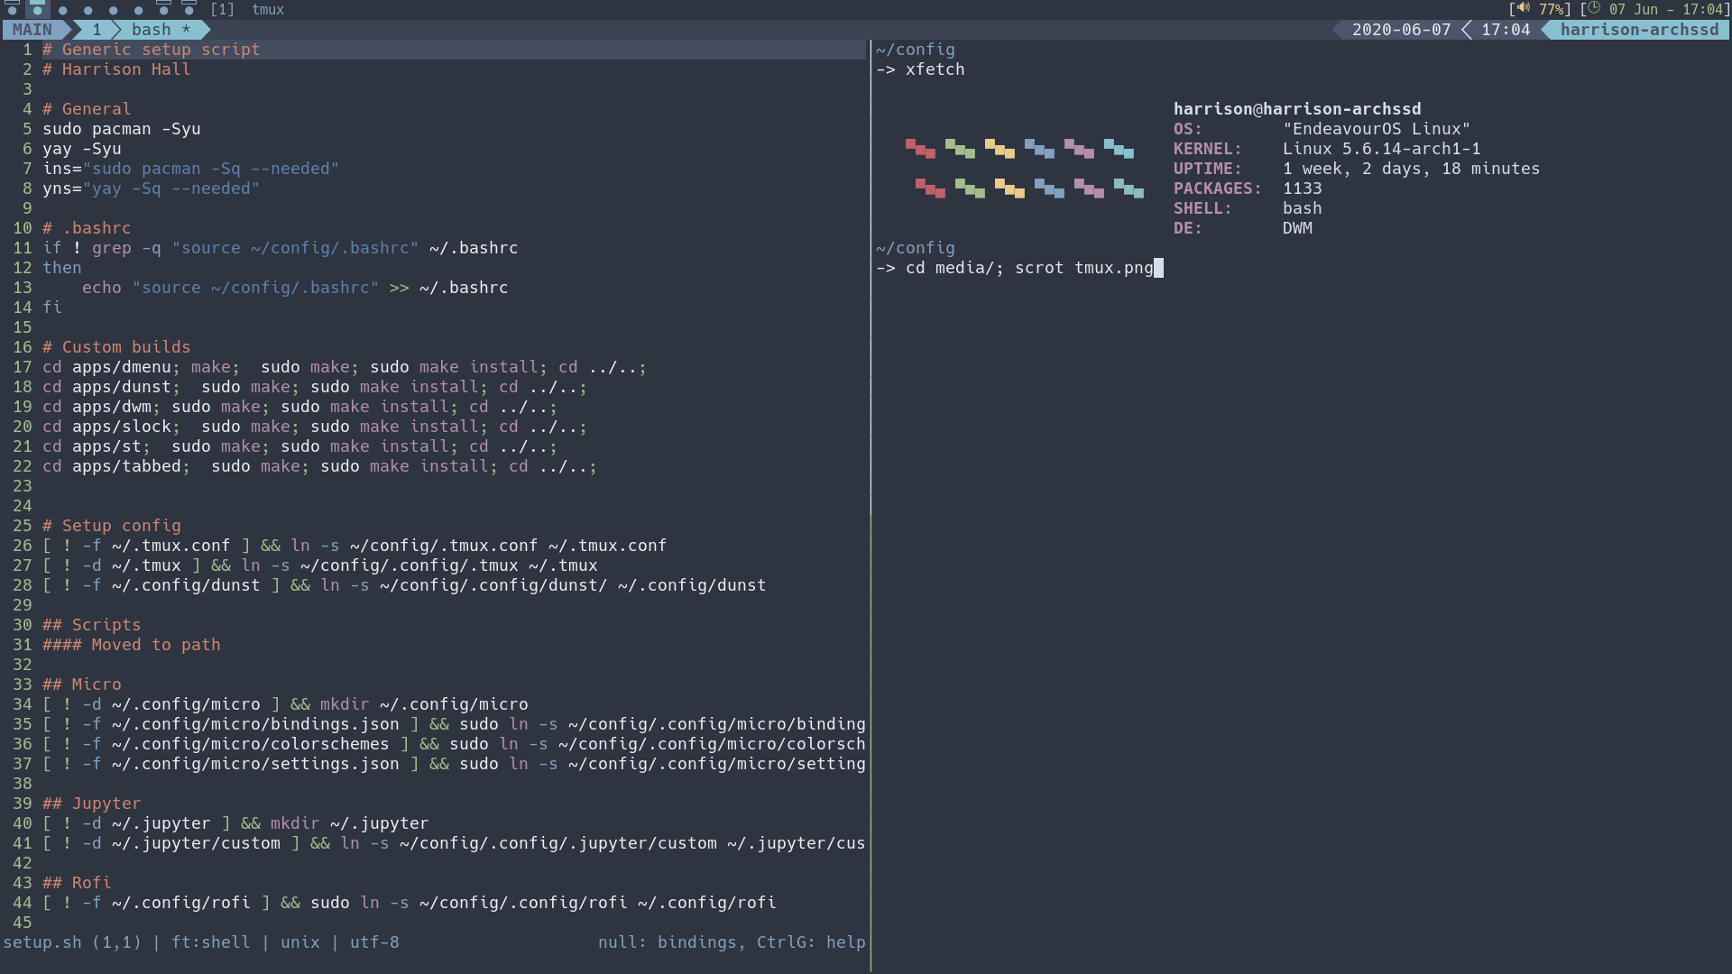
Task: Select the active second DWM workspace tag
Action: point(38,9)
